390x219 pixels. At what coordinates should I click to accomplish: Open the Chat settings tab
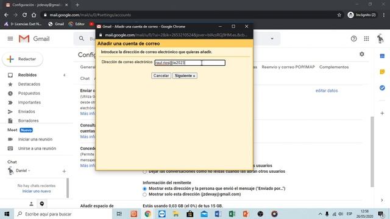point(85,78)
